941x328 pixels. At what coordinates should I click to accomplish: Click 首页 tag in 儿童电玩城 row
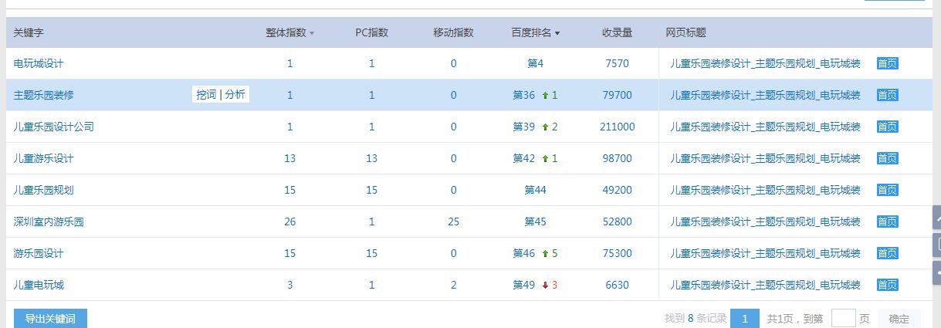coord(888,285)
